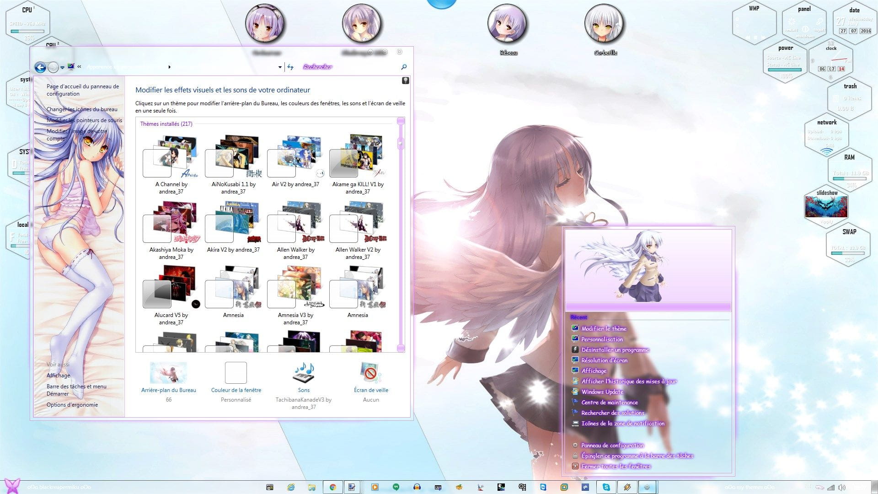Click the RAM usage bar widget
This screenshot has height=494, width=878.
point(850,179)
